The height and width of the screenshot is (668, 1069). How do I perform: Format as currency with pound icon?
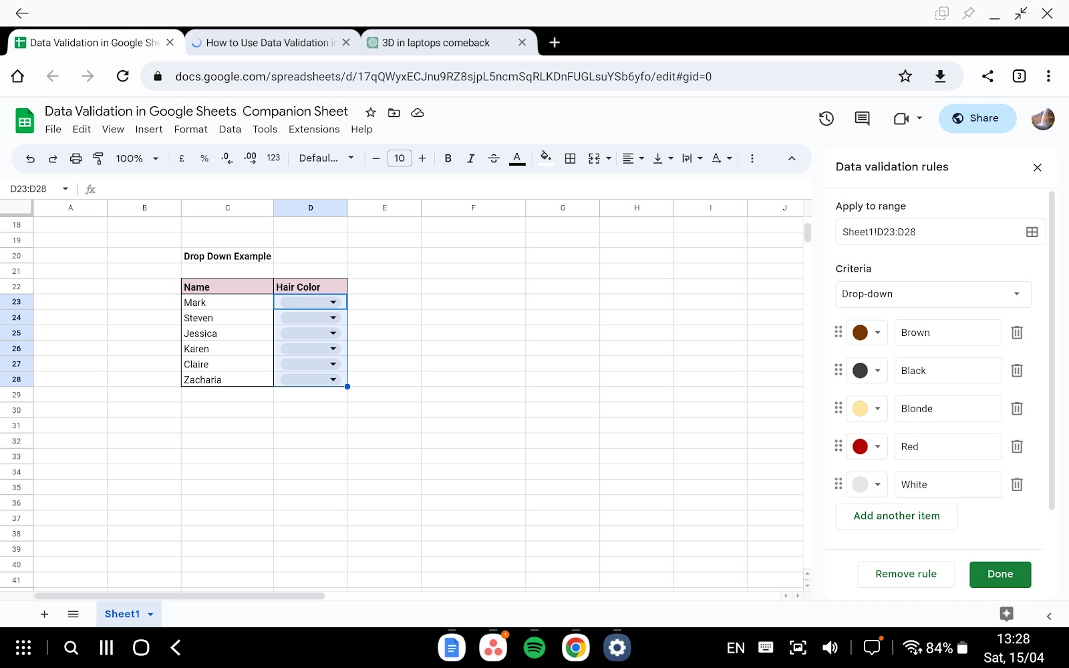pyautogui.click(x=182, y=158)
